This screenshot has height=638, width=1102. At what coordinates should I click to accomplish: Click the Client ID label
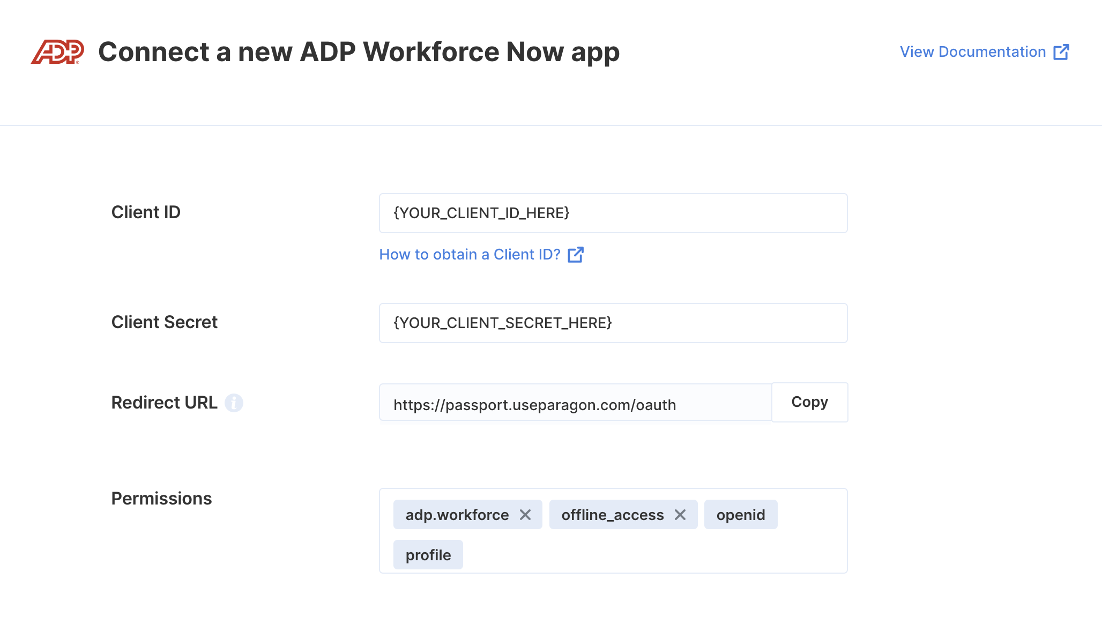146,212
